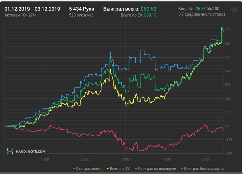
Task: Click the date range 01.12.2019 - 03.12.2019
Action: [x=32, y=9]
